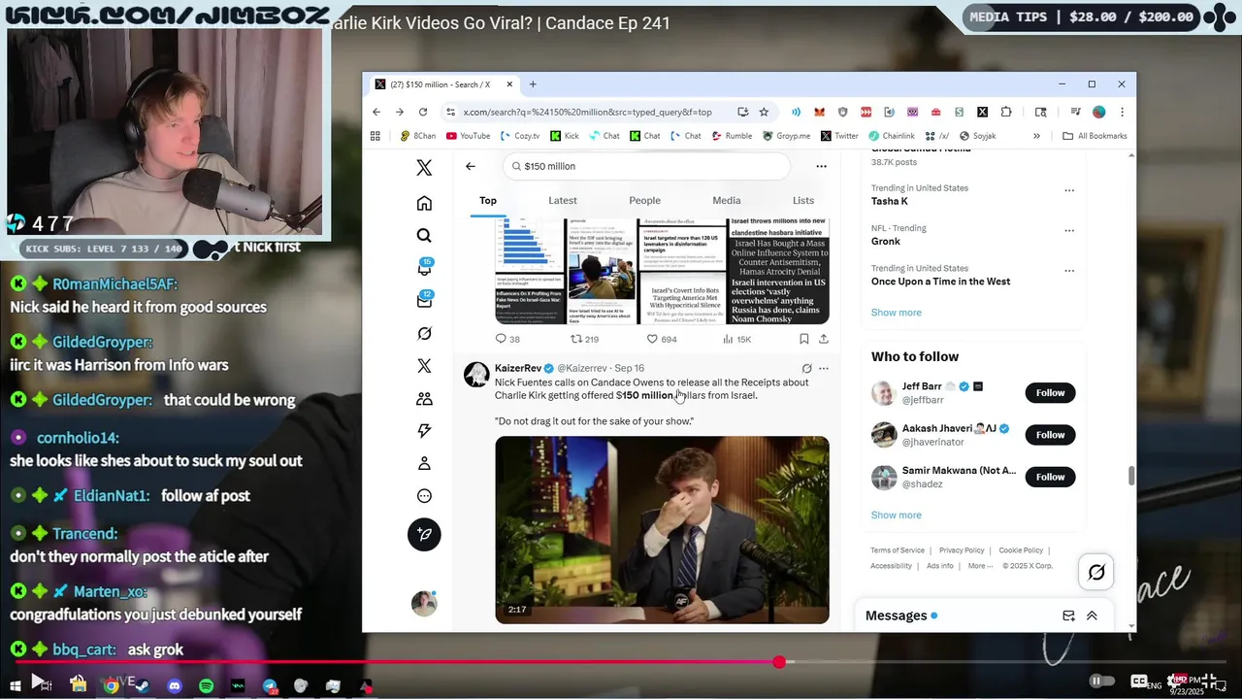Open Spotify from the taskbar

coord(206,685)
